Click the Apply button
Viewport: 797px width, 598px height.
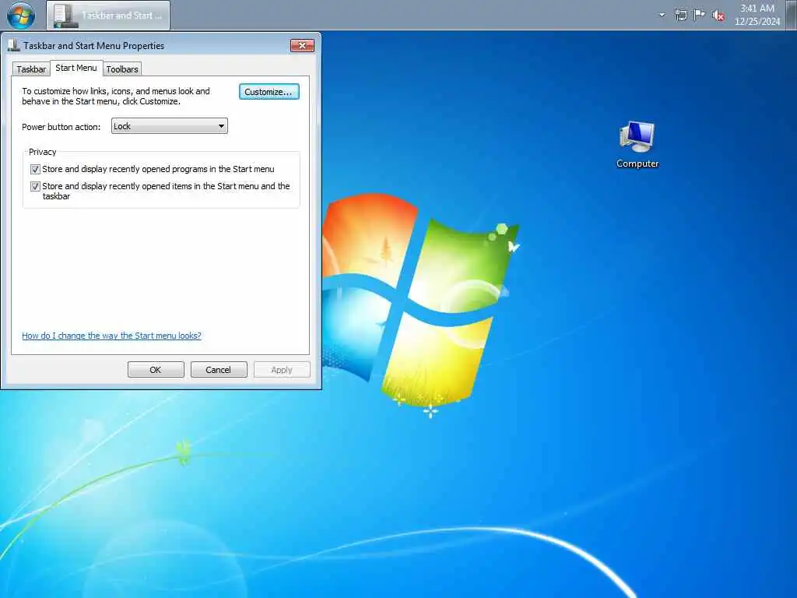click(282, 370)
